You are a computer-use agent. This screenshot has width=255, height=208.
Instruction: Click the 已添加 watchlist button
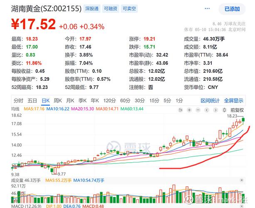point(232,9)
